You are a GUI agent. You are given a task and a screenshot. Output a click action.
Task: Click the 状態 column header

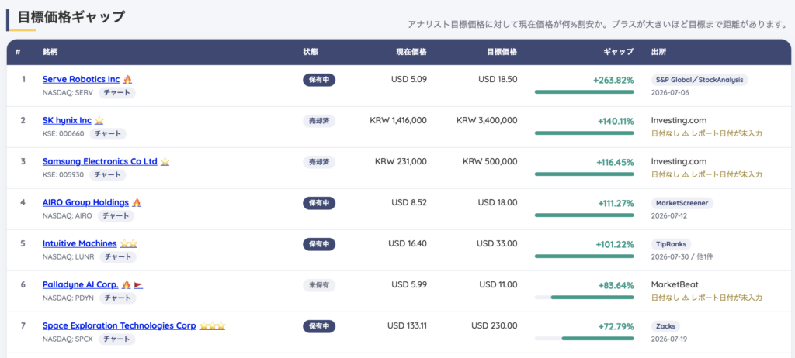311,52
